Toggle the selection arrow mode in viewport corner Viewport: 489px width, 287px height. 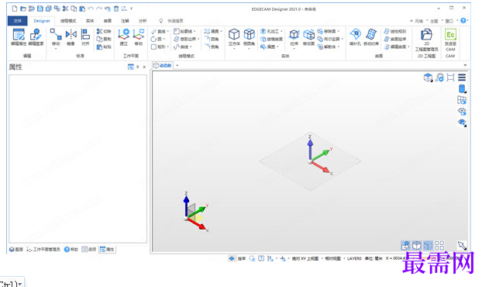point(462,245)
